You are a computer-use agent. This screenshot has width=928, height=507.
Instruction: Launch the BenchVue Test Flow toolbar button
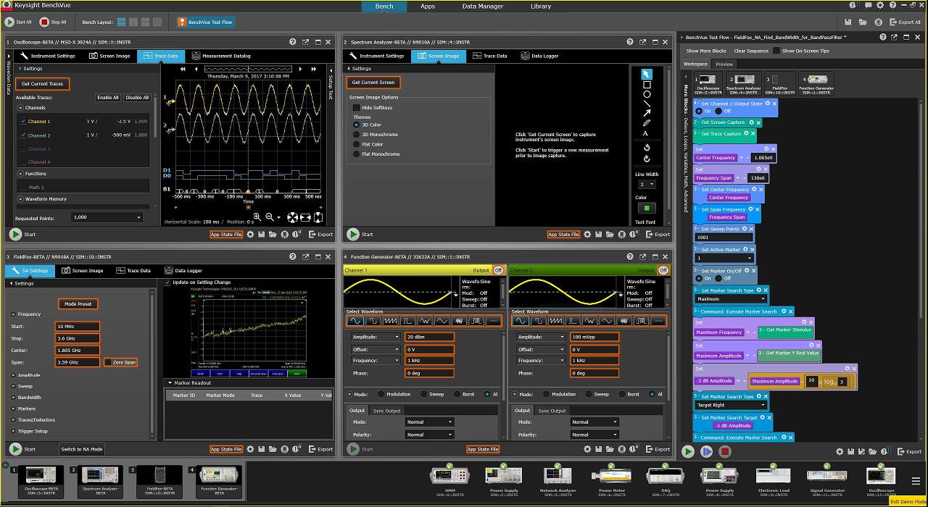(x=205, y=22)
